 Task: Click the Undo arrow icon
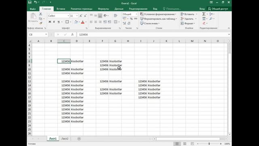36,2
